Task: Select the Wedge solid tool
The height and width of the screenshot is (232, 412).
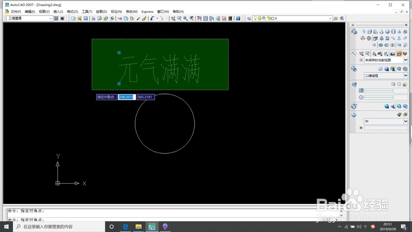Action: click(x=375, y=32)
